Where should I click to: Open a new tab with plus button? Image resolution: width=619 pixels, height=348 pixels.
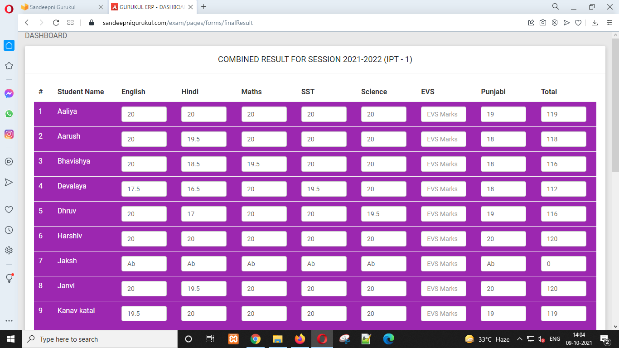pos(204,7)
